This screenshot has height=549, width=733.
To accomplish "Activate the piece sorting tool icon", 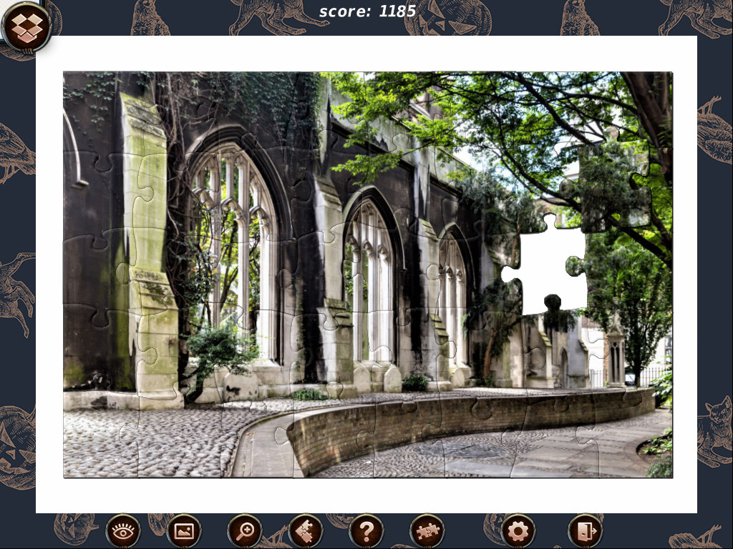I will point(306,530).
